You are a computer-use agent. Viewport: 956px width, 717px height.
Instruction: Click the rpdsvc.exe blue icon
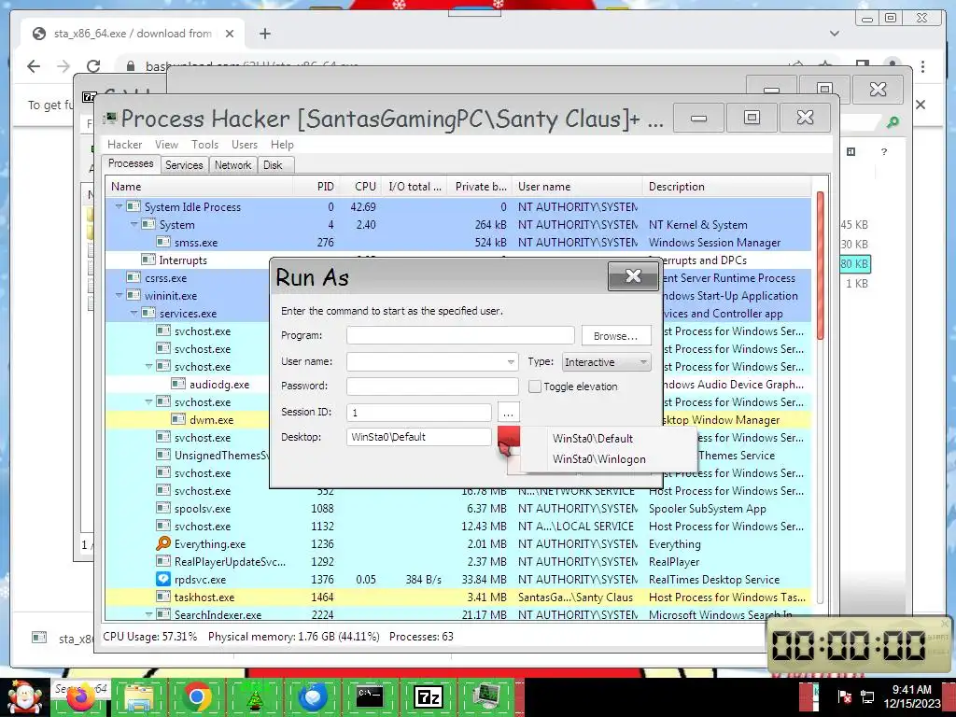[163, 579]
